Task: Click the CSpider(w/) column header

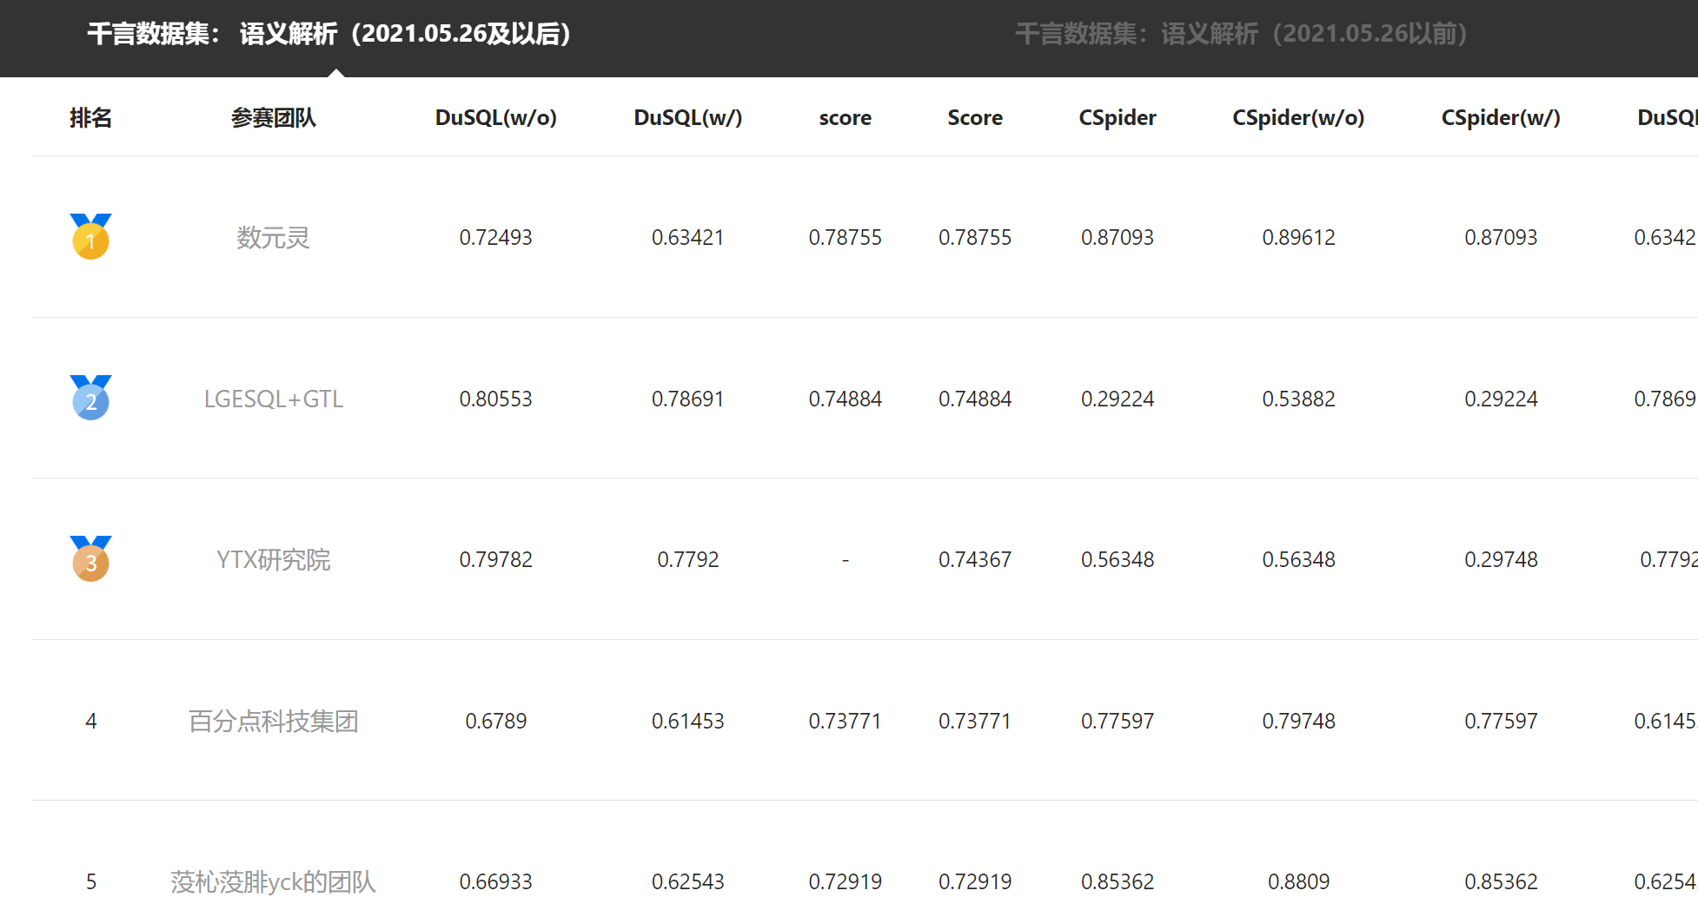Action: coord(1500,117)
